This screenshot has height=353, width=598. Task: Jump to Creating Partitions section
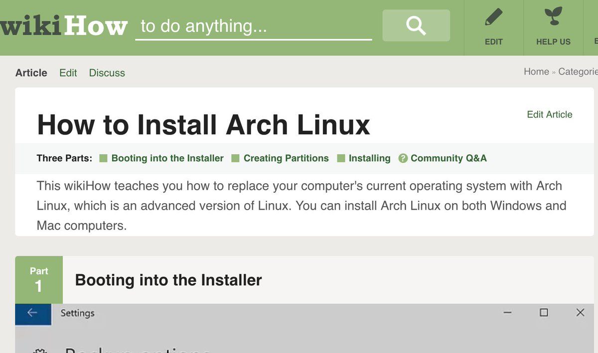(286, 158)
